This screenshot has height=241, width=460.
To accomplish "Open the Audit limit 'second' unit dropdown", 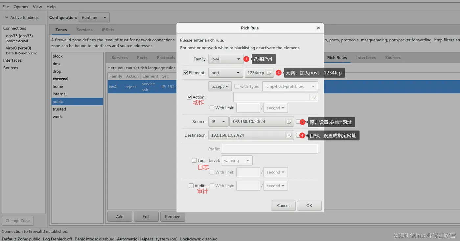I will [x=276, y=186].
